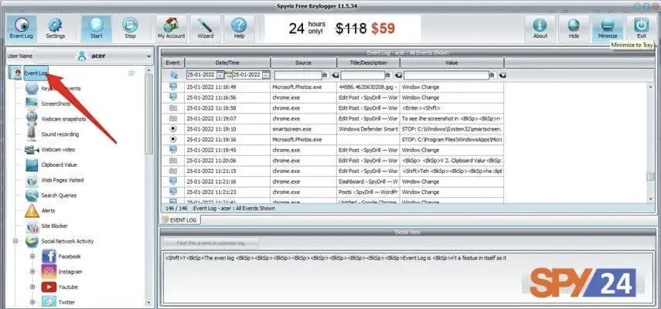Open the Instagram activity item
Viewport: 661px width, 309px height.
tap(63, 271)
